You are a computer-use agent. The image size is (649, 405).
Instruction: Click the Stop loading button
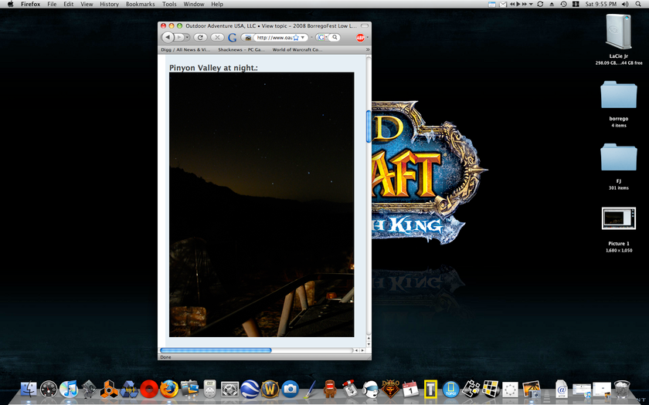[217, 37]
